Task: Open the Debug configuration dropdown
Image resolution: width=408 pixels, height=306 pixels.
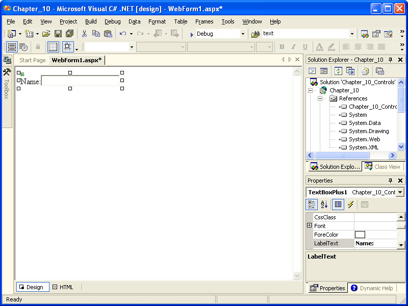Action: pyautogui.click(x=243, y=34)
